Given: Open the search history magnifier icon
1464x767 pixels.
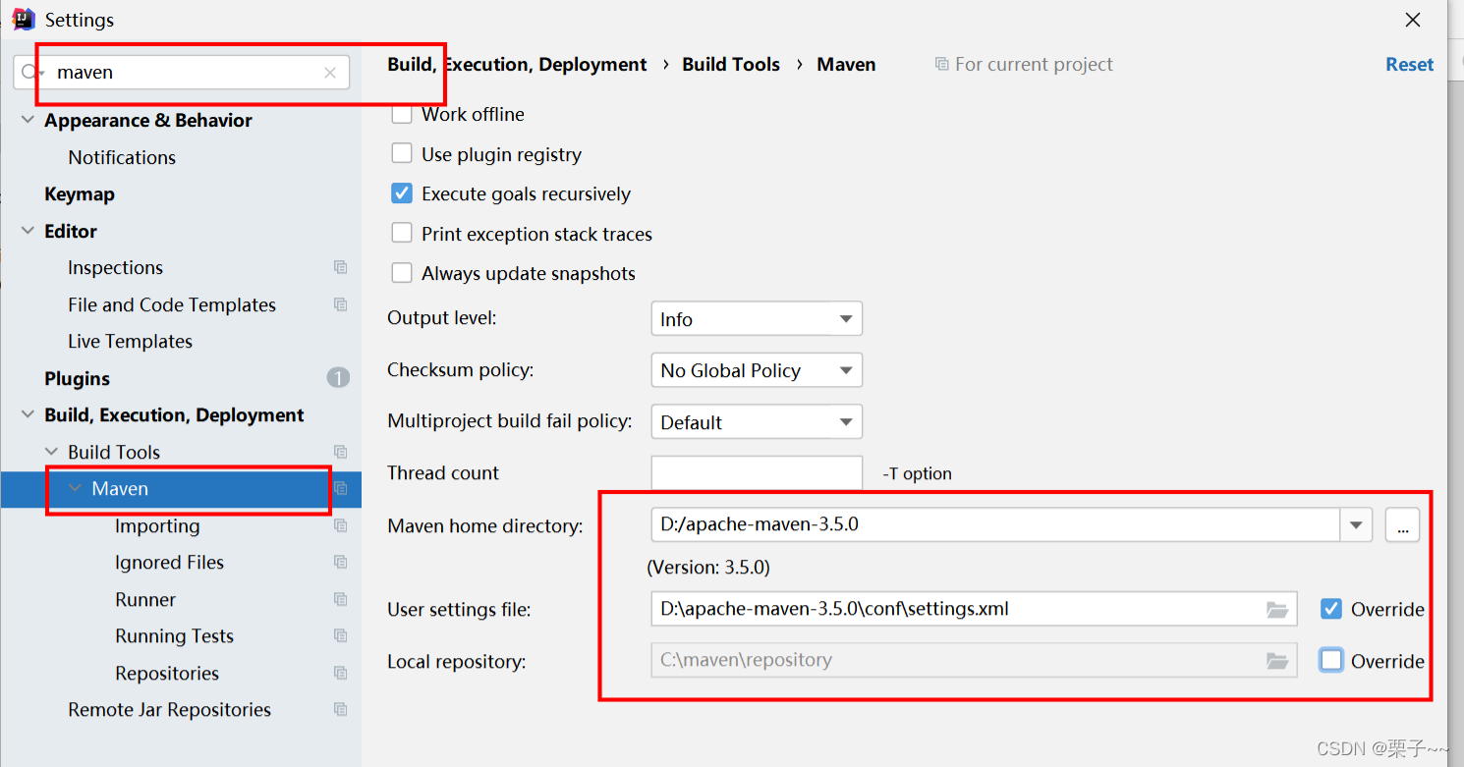Looking at the screenshot, I should tap(32, 73).
